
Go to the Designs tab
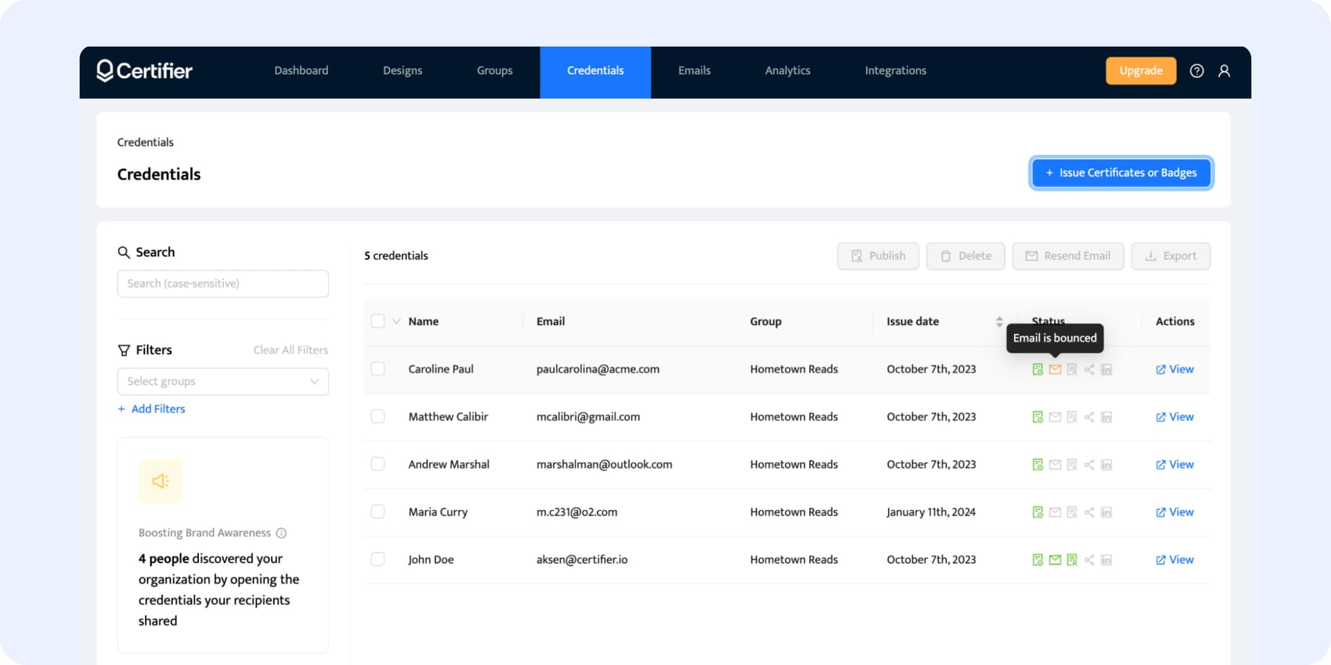tap(402, 71)
